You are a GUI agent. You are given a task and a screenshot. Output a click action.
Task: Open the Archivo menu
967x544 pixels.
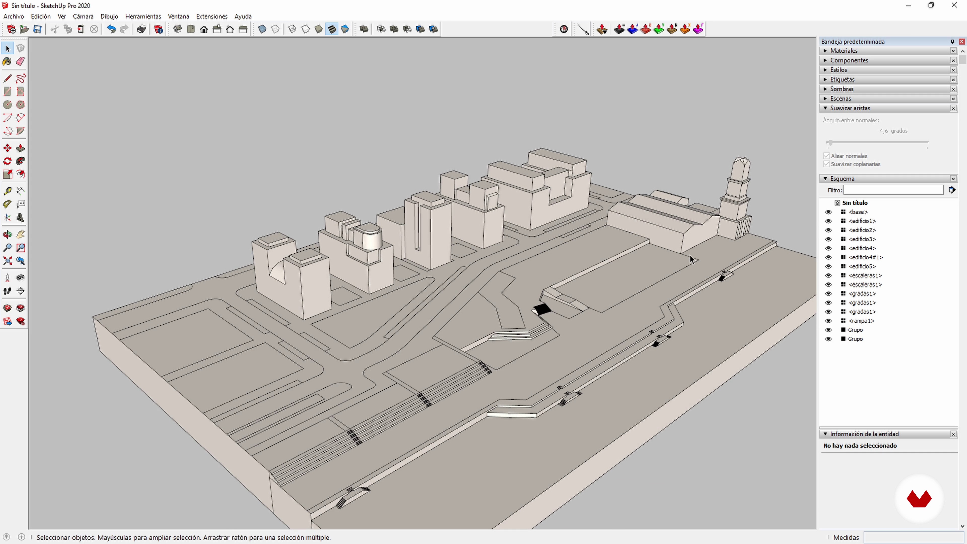click(14, 17)
